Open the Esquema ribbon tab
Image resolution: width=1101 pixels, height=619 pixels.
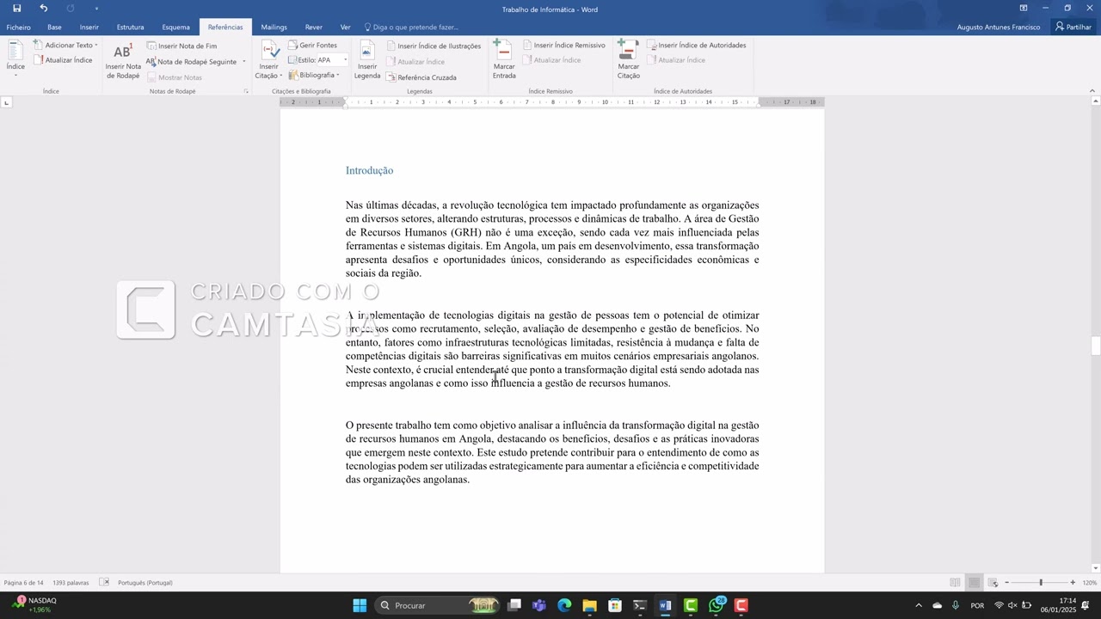tap(175, 28)
